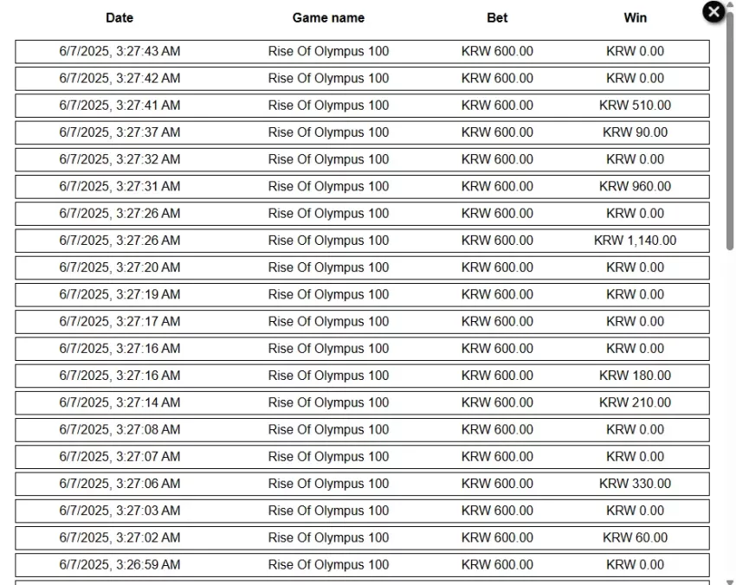
Task: Select the 3:27:43 AM history row
Action: pos(362,52)
